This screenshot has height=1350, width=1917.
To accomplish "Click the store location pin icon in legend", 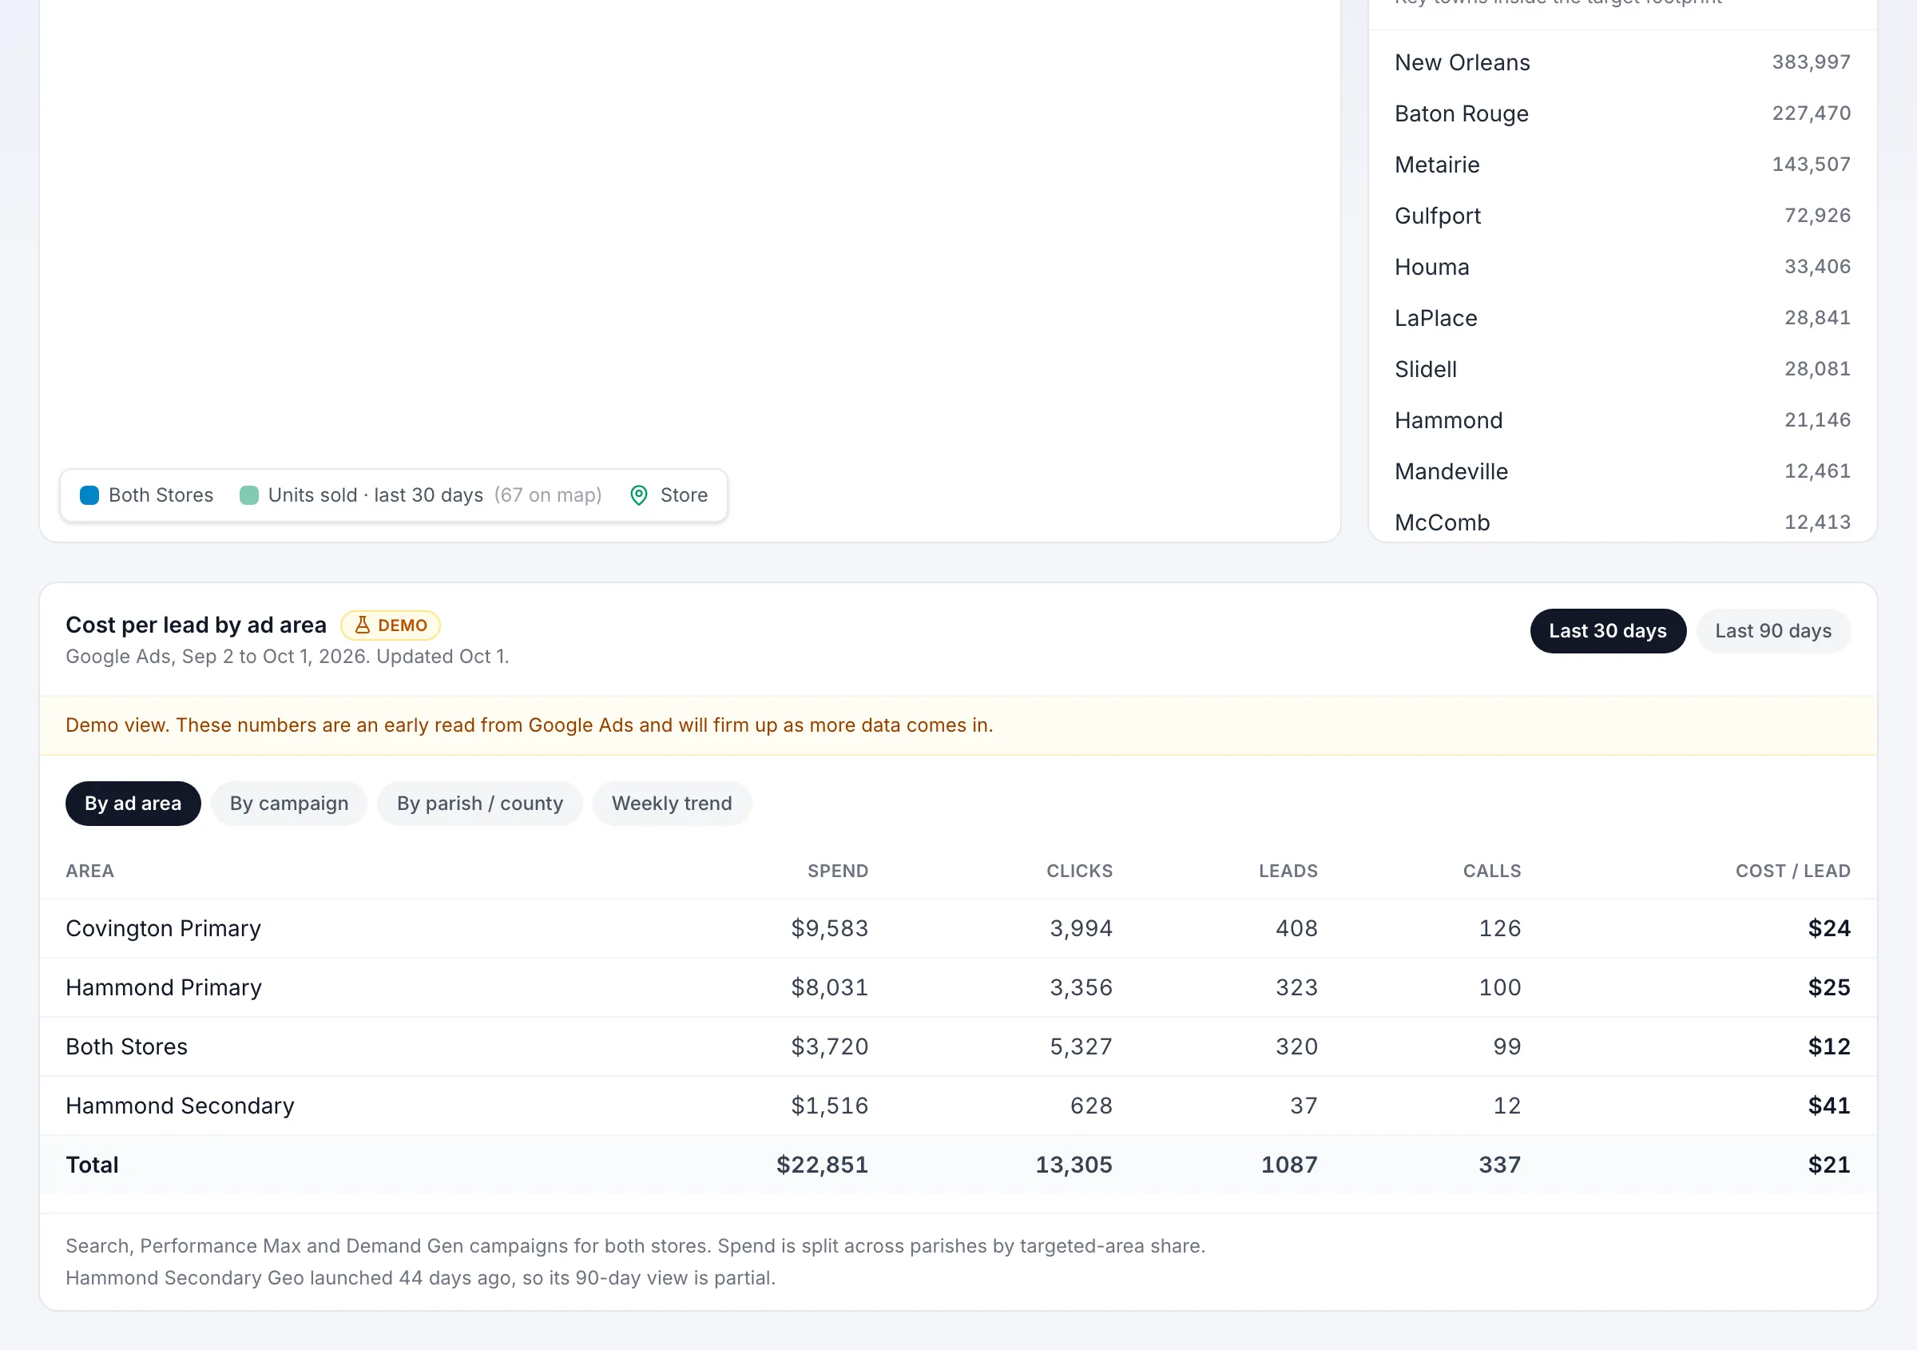I will coord(639,495).
